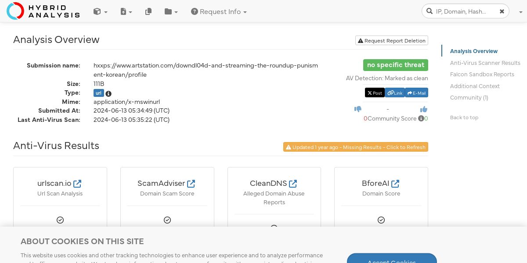This screenshot has width=527, height=263.
Task: Click AV Detection: Marked as clean text
Action: click(x=387, y=78)
